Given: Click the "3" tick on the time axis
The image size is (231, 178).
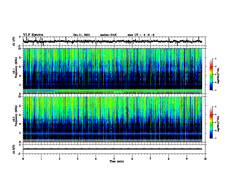Looking at the screenshot, I should 78,159.
